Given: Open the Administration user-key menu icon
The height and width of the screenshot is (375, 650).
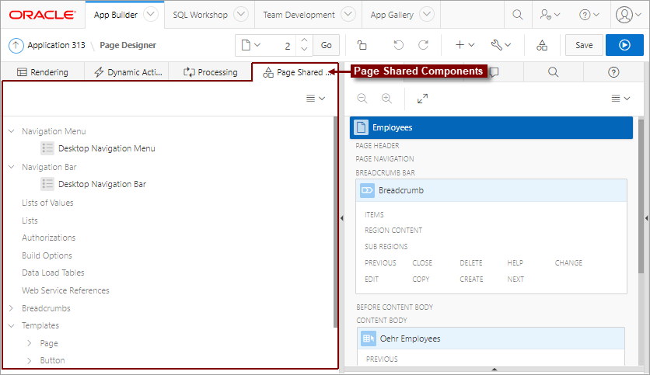Looking at the screenshot, I should (550, 15).
